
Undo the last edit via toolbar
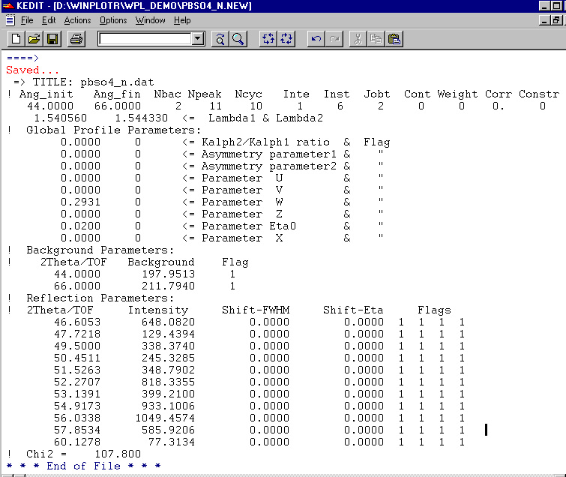click(x=316, y=39)
